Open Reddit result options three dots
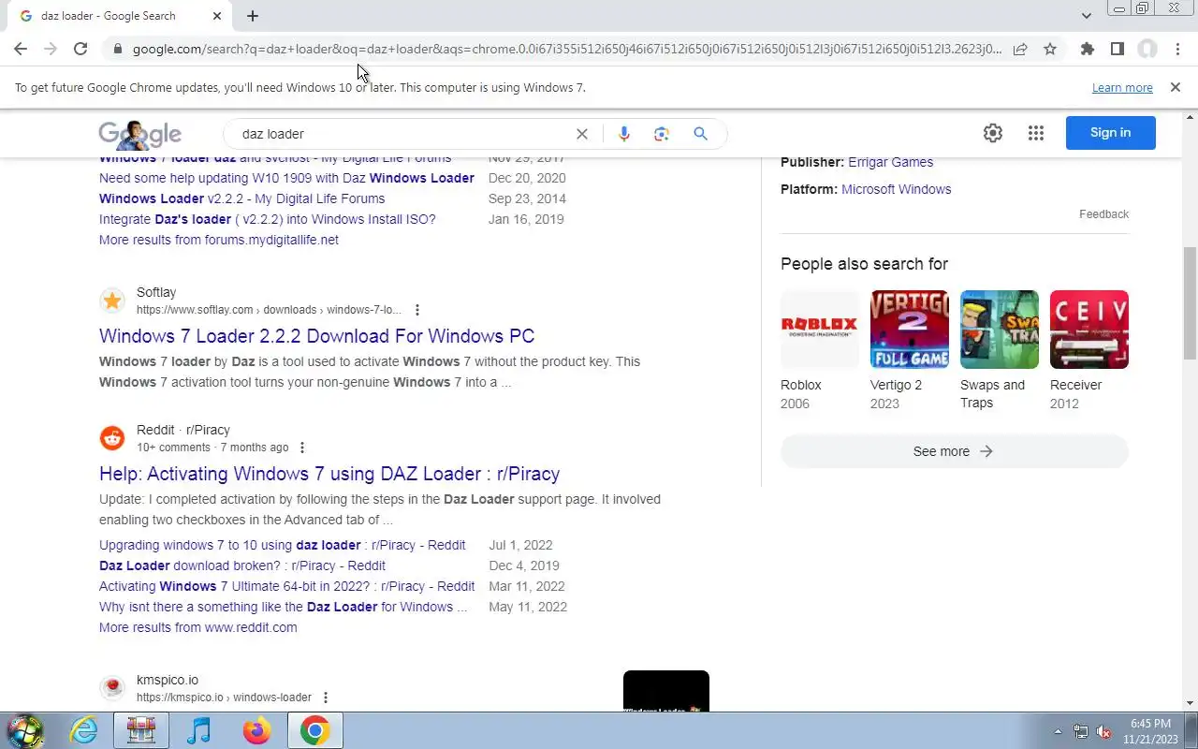The image size is (1198, 749). click(x=301, y=448)
